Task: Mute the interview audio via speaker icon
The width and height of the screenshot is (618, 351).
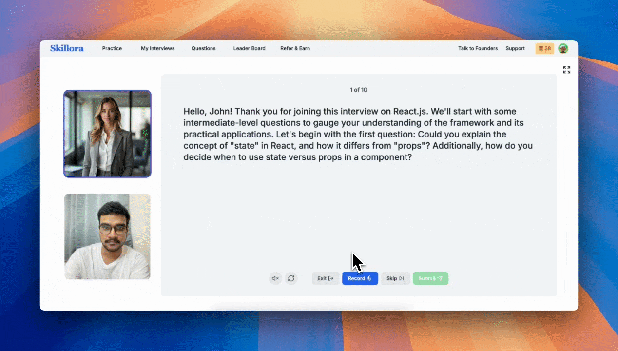Action: coord(275,278)
